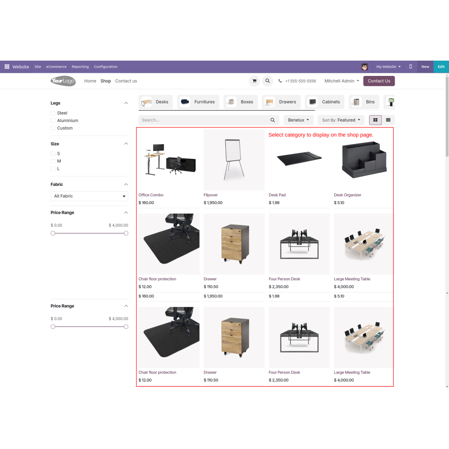
Task: Click the Contact Us button
Action: (379, 81)
